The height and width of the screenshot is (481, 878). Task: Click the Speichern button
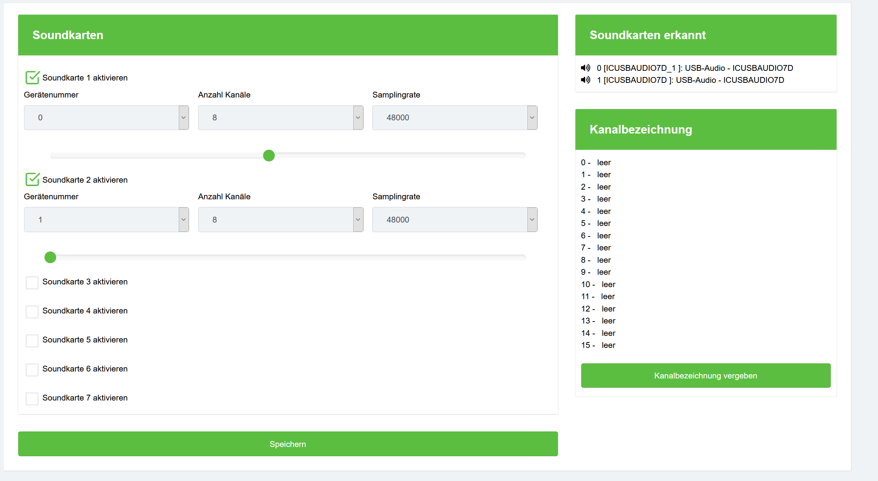point(288,444)
